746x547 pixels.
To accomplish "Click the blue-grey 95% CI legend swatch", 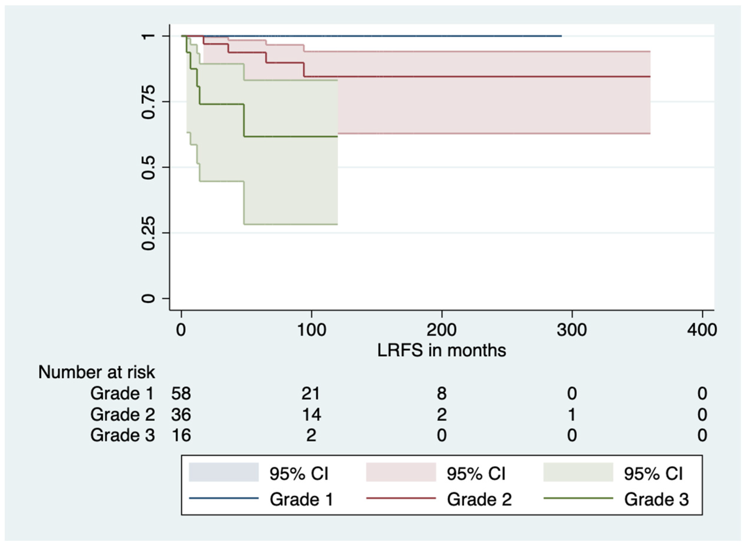I will tap(223, 472).
